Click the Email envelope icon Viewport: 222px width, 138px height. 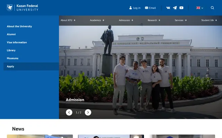pyautogui.click(x=146, y=8)
